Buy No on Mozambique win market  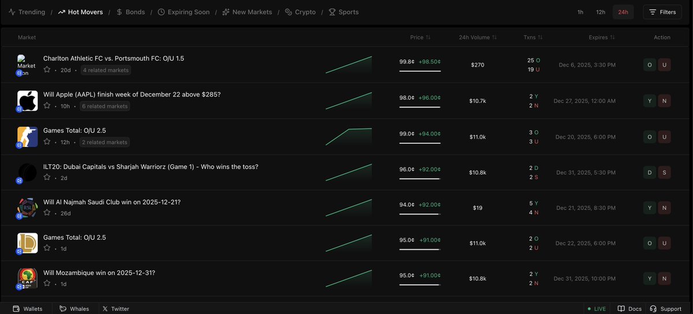coord(664,279)
